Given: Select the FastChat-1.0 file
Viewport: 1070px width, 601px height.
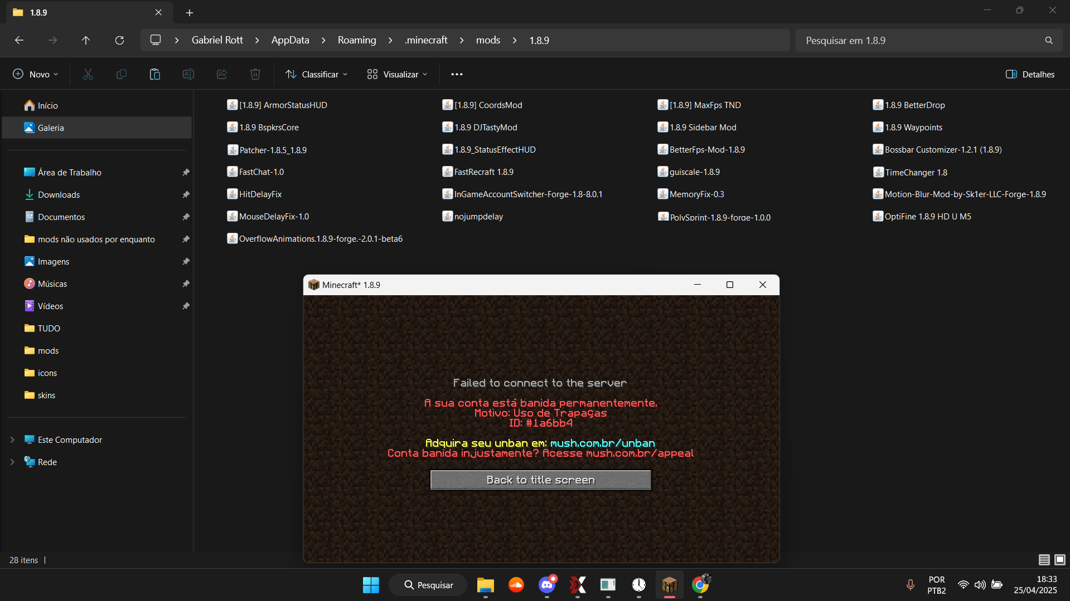Looking at the screenshot, I should [255, 172].
